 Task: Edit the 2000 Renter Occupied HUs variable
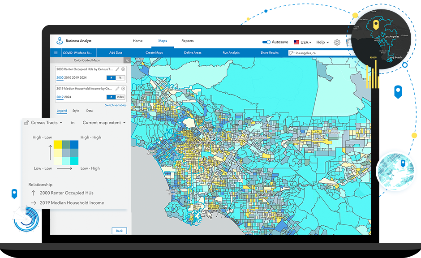point(117,69)
